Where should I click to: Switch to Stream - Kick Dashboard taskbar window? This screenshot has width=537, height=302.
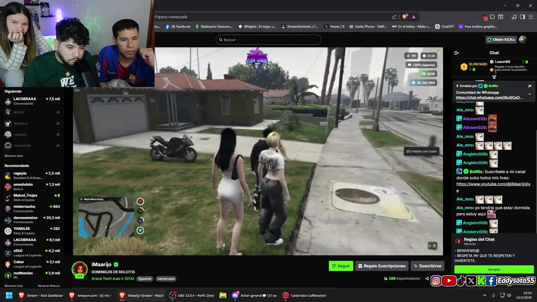pos(41,295)
